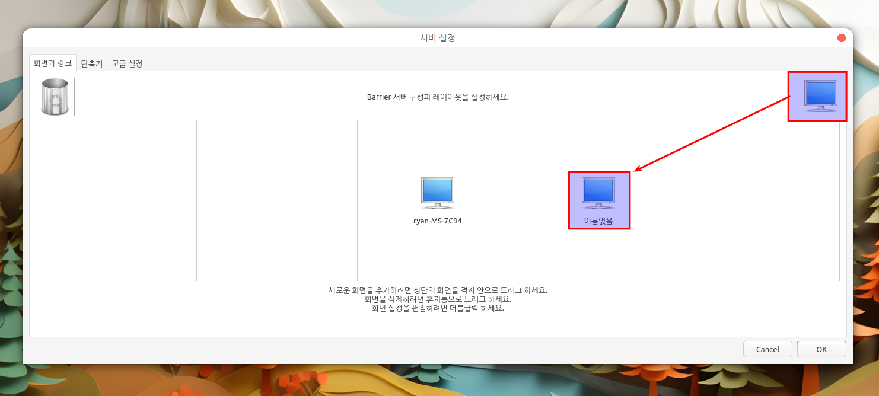The height and width of the screenshot is (396, 879).
Task: Click the empty cell below ryan-MS-7C94
Action: click(x=438, y=254)
